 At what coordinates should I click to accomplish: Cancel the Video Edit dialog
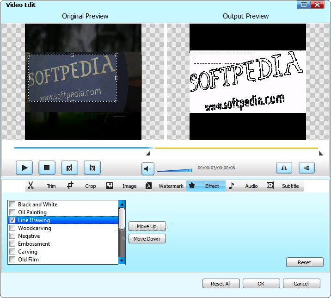(301, 284)
